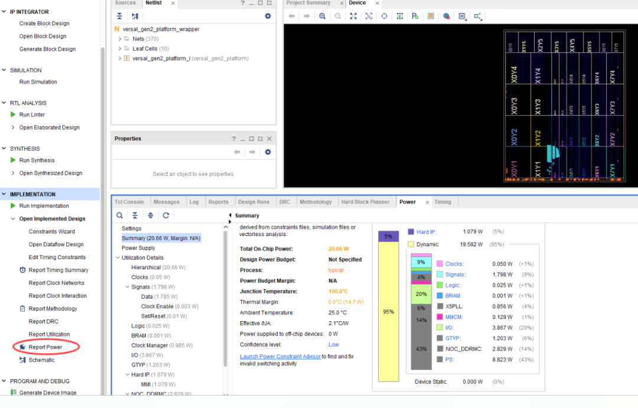
Task: Click the forward arrow in the Device toolbar
Action: (307, 17)
